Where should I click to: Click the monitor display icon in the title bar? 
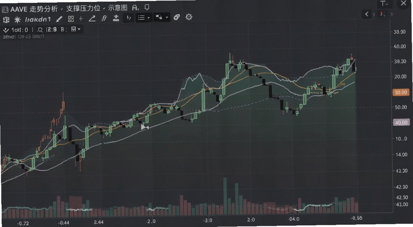tap(147, 7)
